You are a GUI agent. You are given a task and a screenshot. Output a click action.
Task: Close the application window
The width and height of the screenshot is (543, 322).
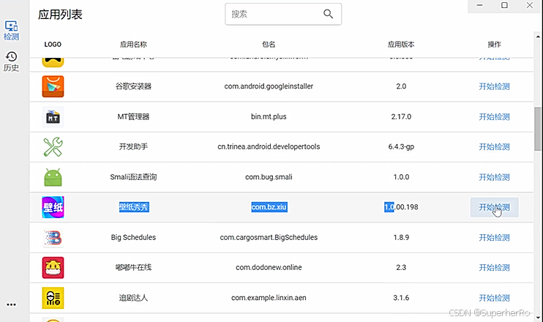click(x=530, y=5)
